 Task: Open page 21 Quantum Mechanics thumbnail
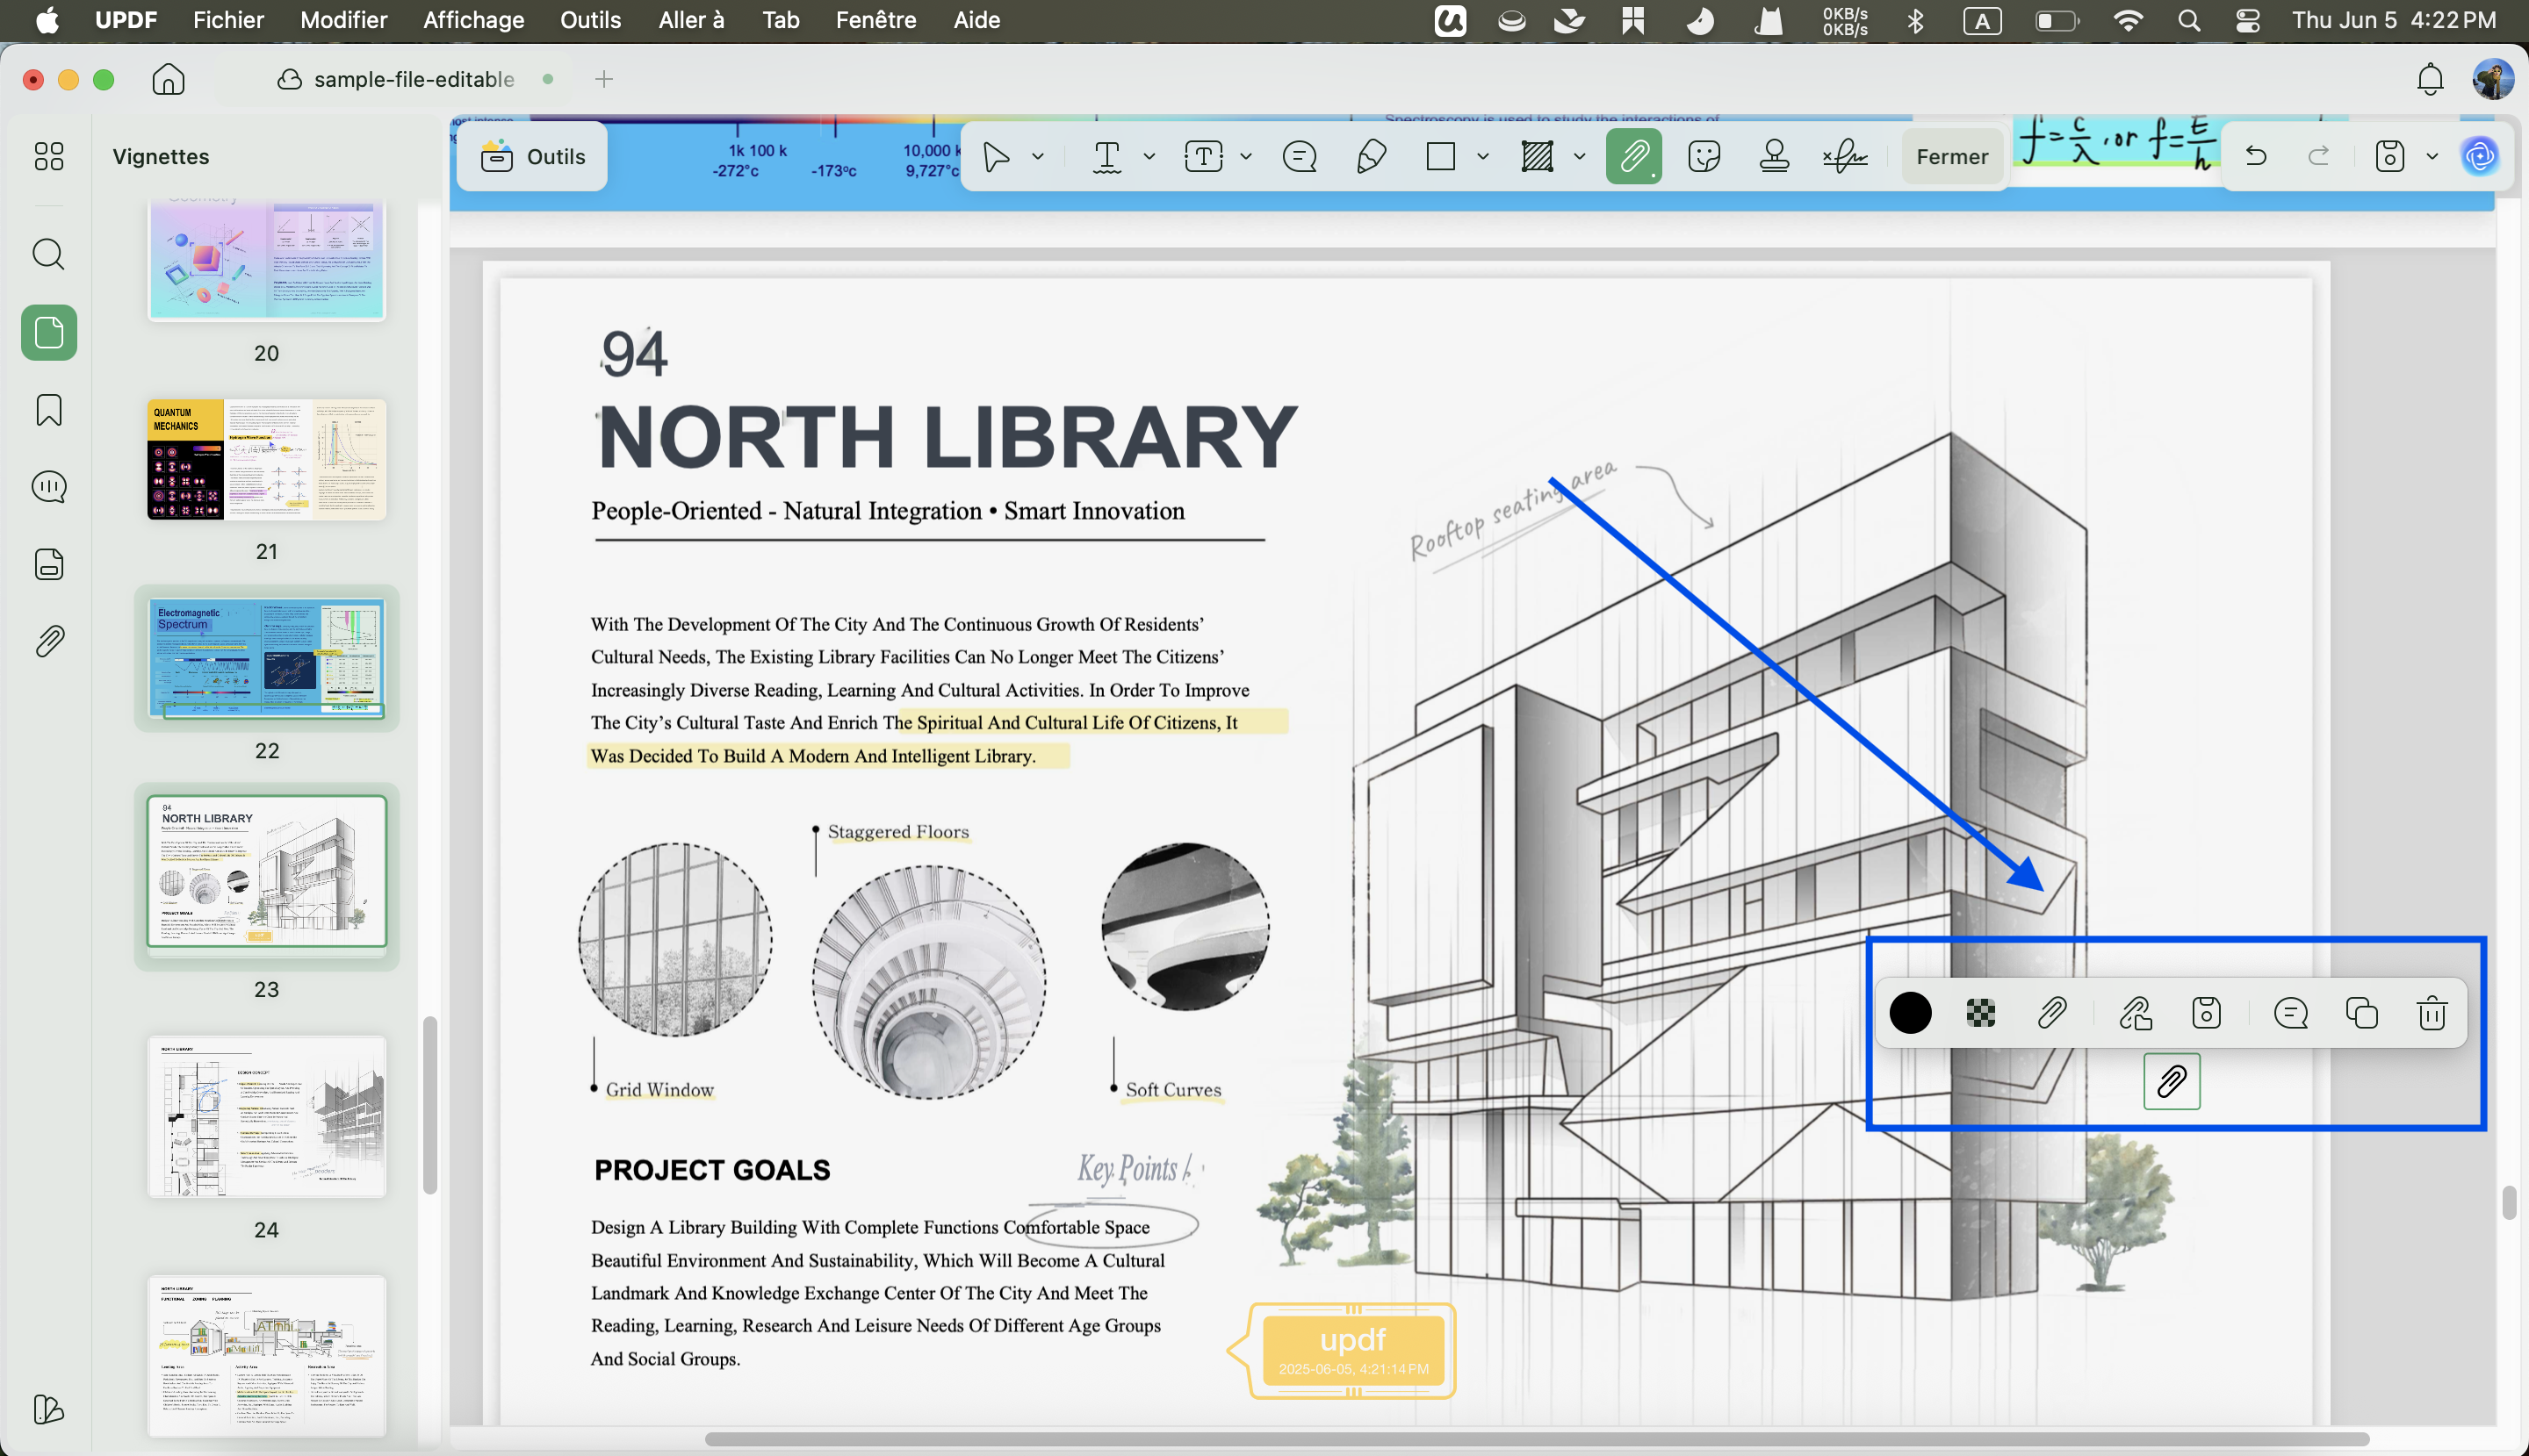[267, 460]
